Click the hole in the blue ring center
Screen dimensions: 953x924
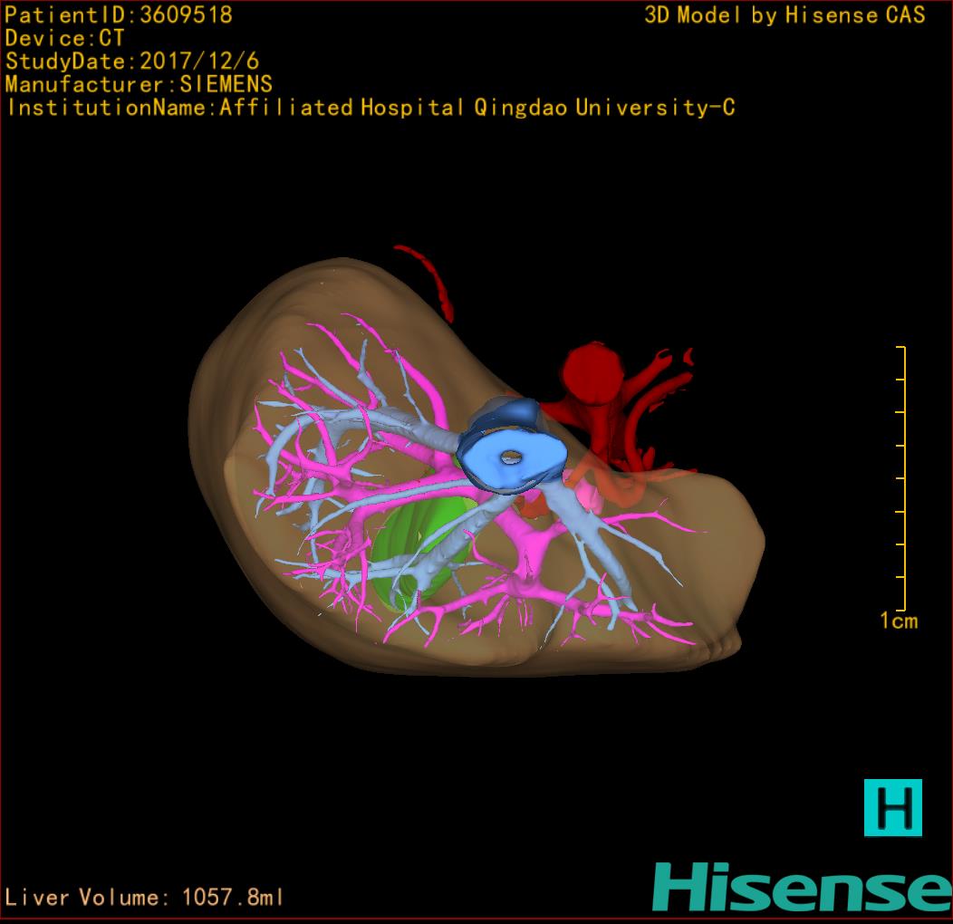[510, 457]
